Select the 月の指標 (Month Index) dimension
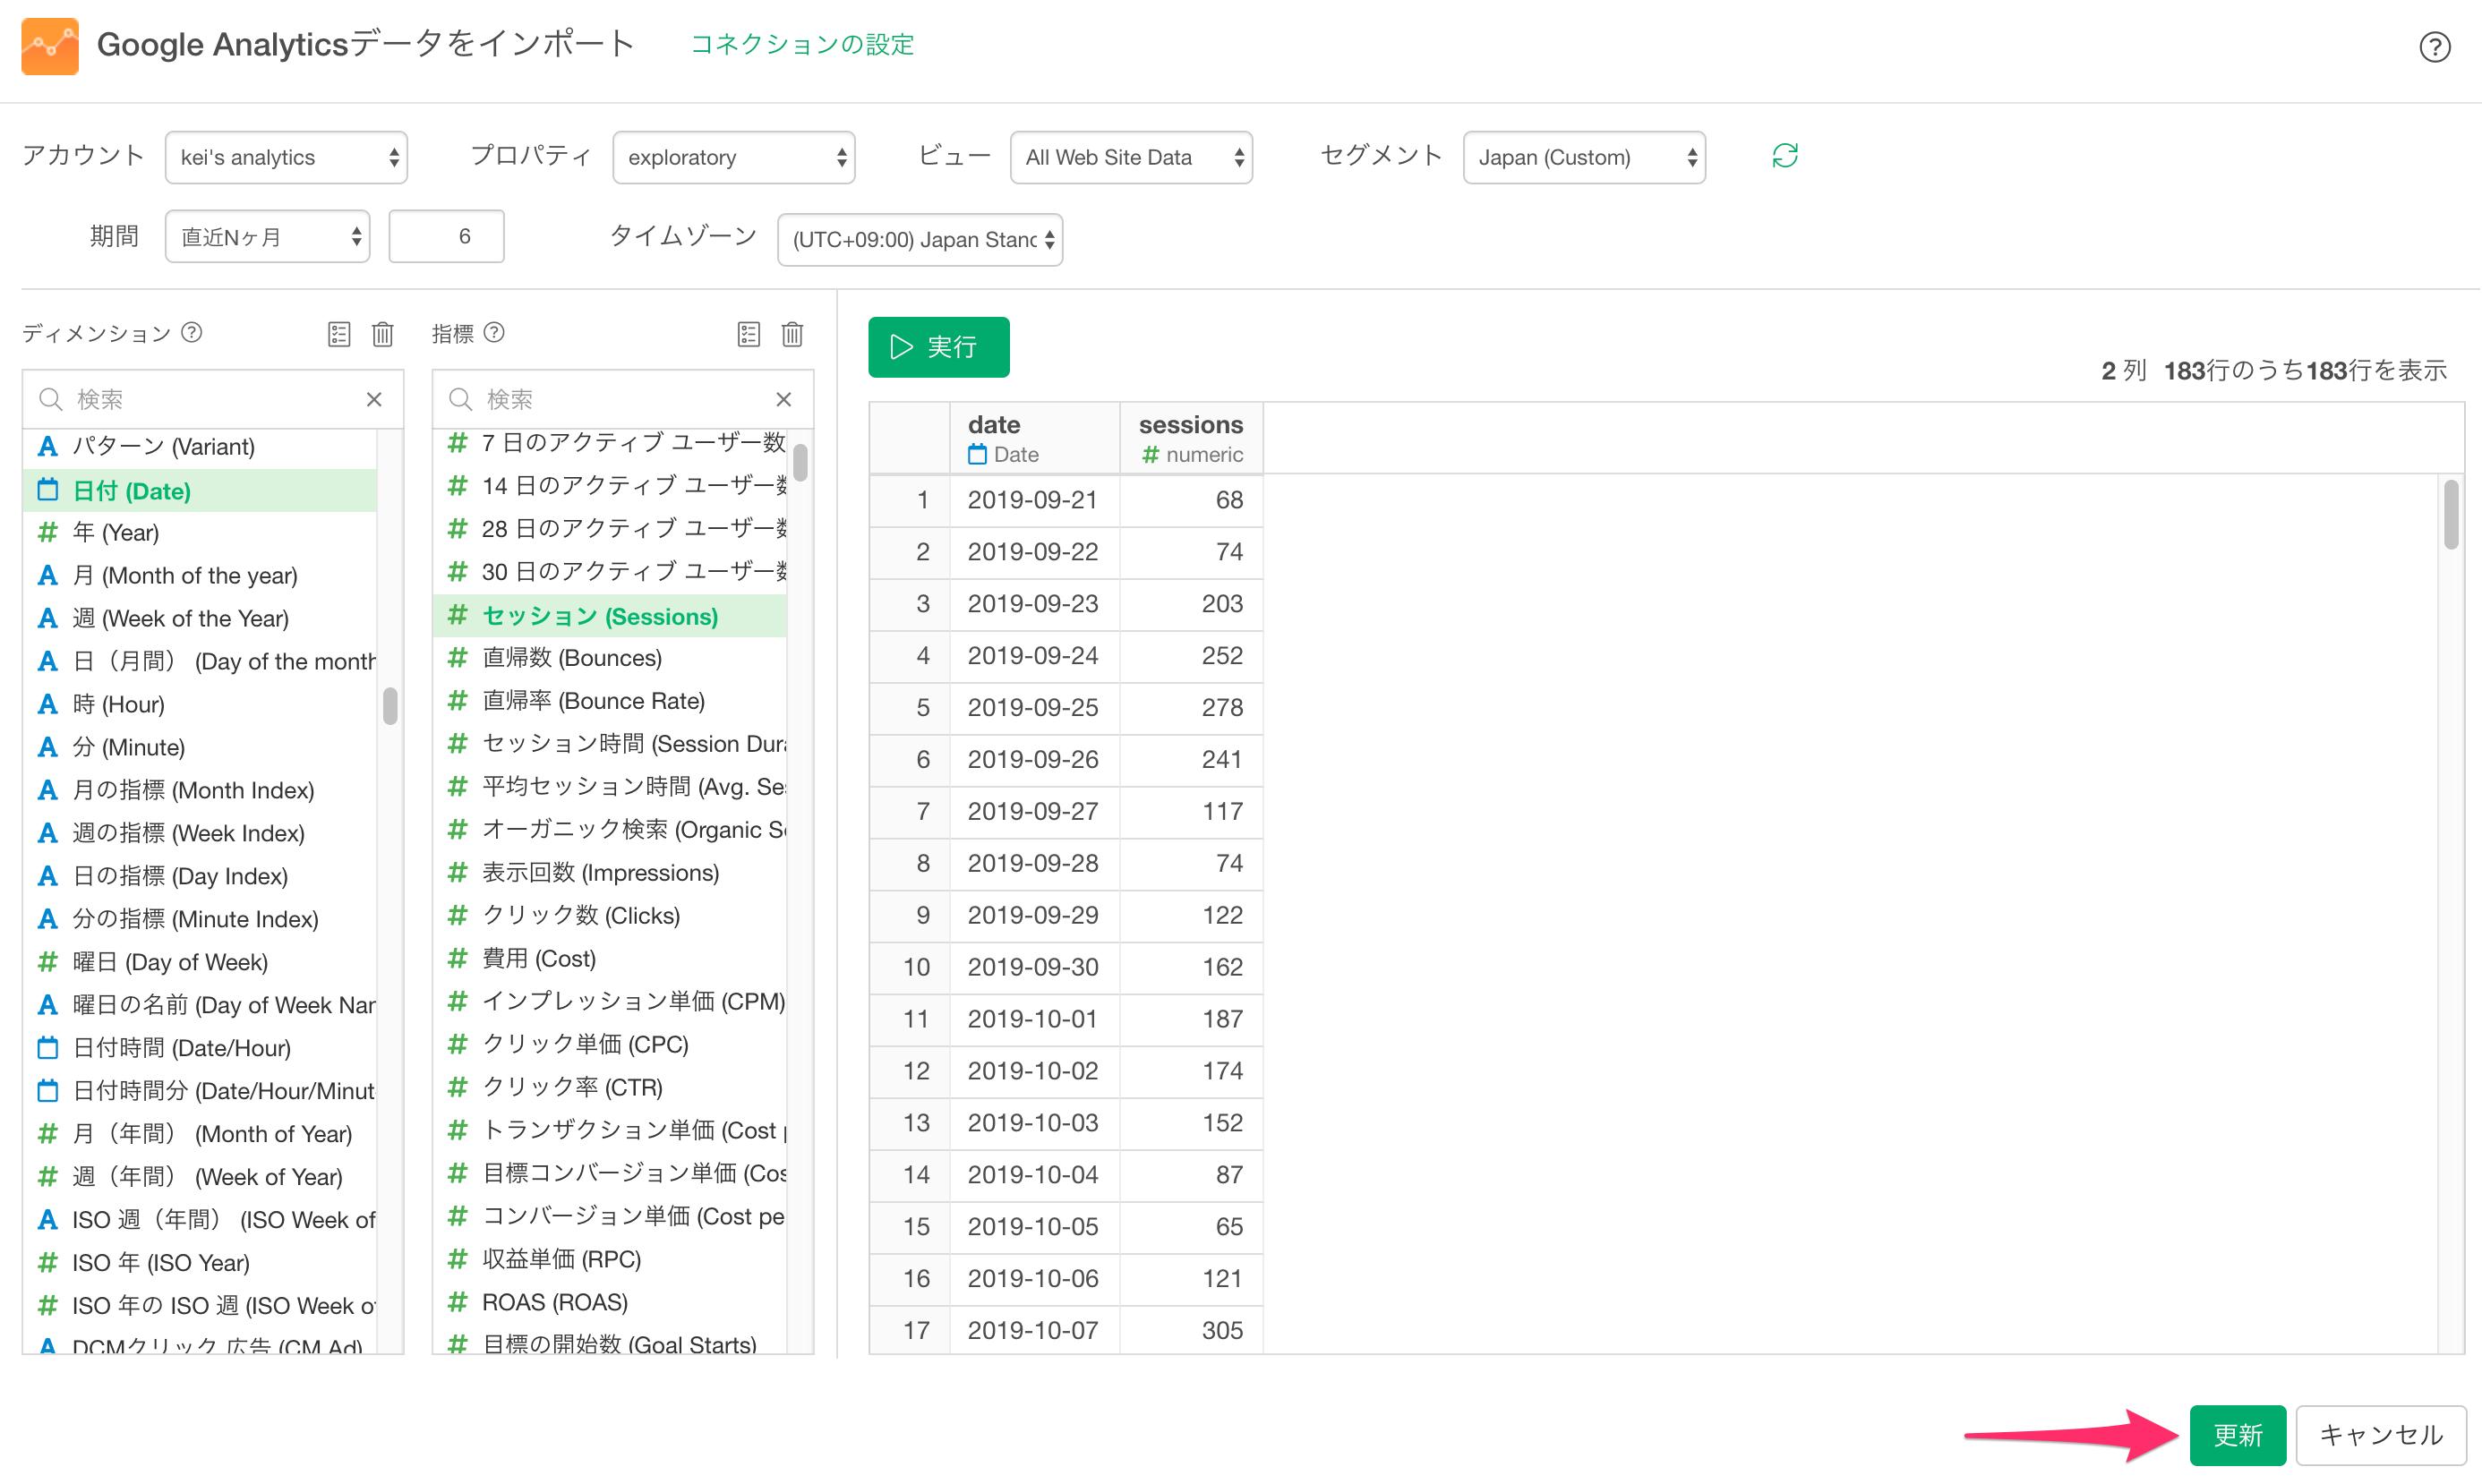The width and height of the screenshot is (2482, 1484). pyautogui.click(x=200, y=790)
